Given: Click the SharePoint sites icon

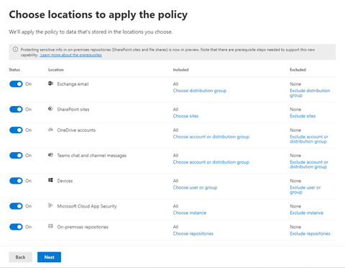Looking at the screenshot, I should 50,109.
